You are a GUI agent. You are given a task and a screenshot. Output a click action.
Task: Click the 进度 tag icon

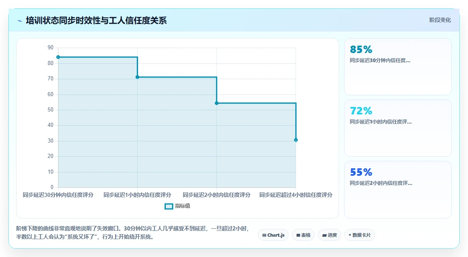coord(325,235)
